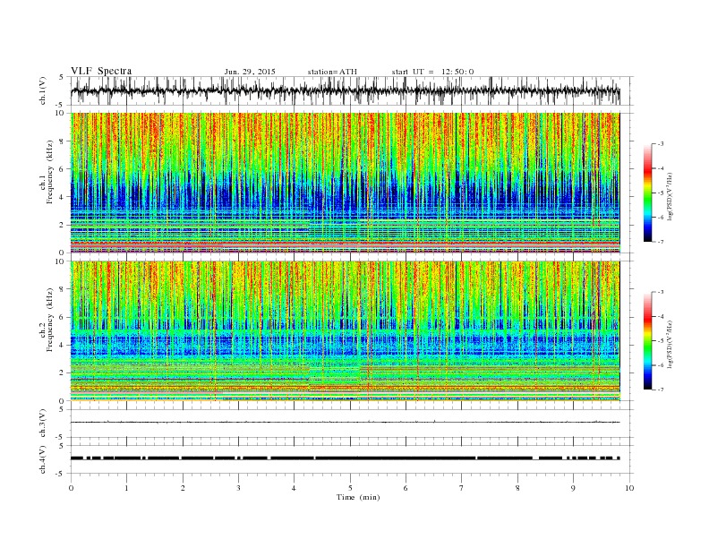Select the "ch.4(V)" axis label
Viewport: 709px width, 548px height.
click(42, 459)
